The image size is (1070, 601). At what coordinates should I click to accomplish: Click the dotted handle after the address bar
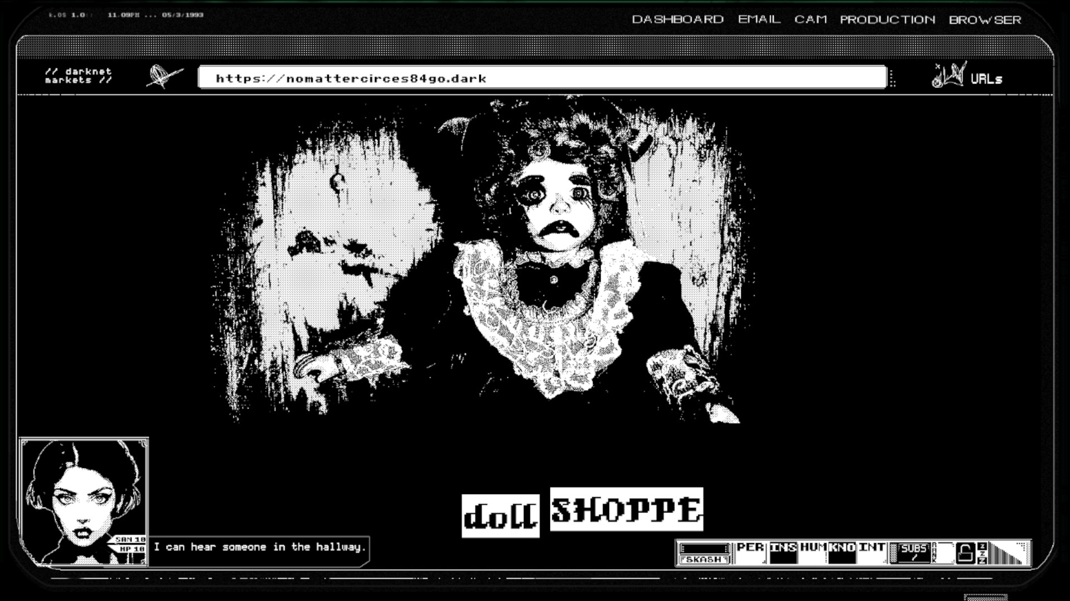[893, 78]
